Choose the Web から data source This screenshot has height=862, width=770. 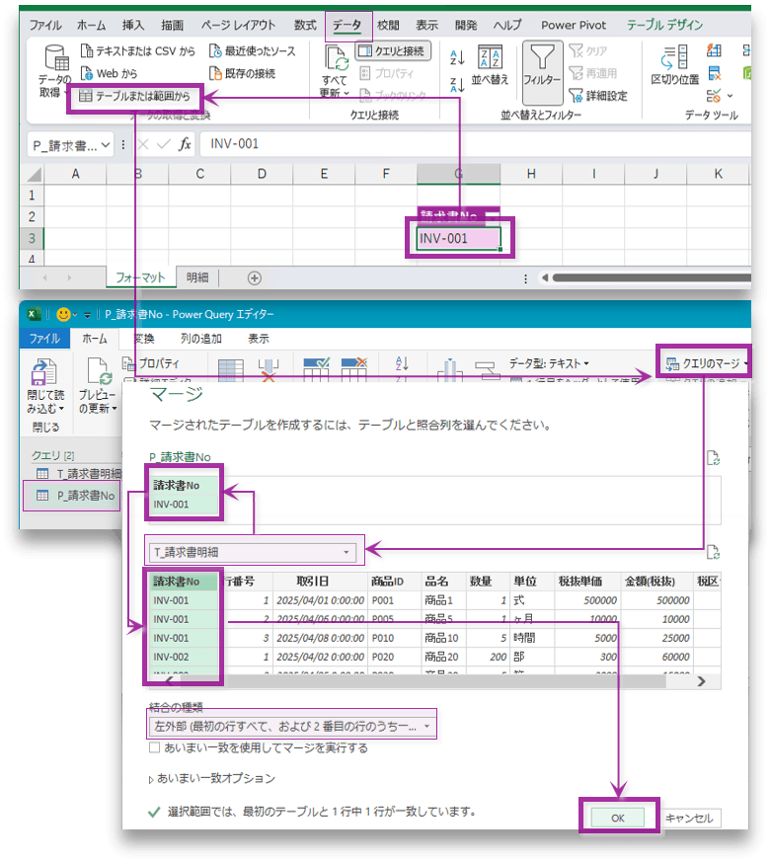tap(109, 73)
